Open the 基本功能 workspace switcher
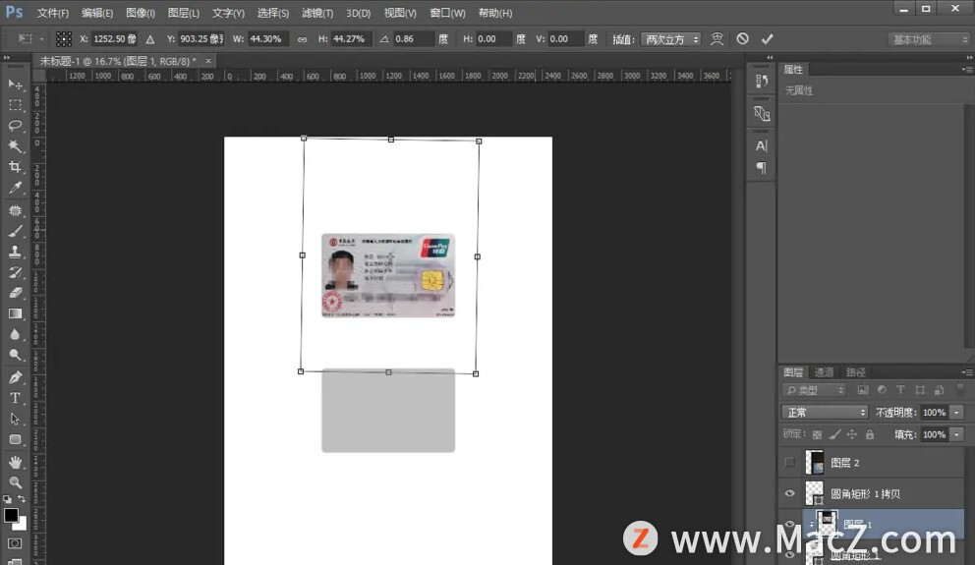This screenshot has height=565, width=975. coord(929,39)
